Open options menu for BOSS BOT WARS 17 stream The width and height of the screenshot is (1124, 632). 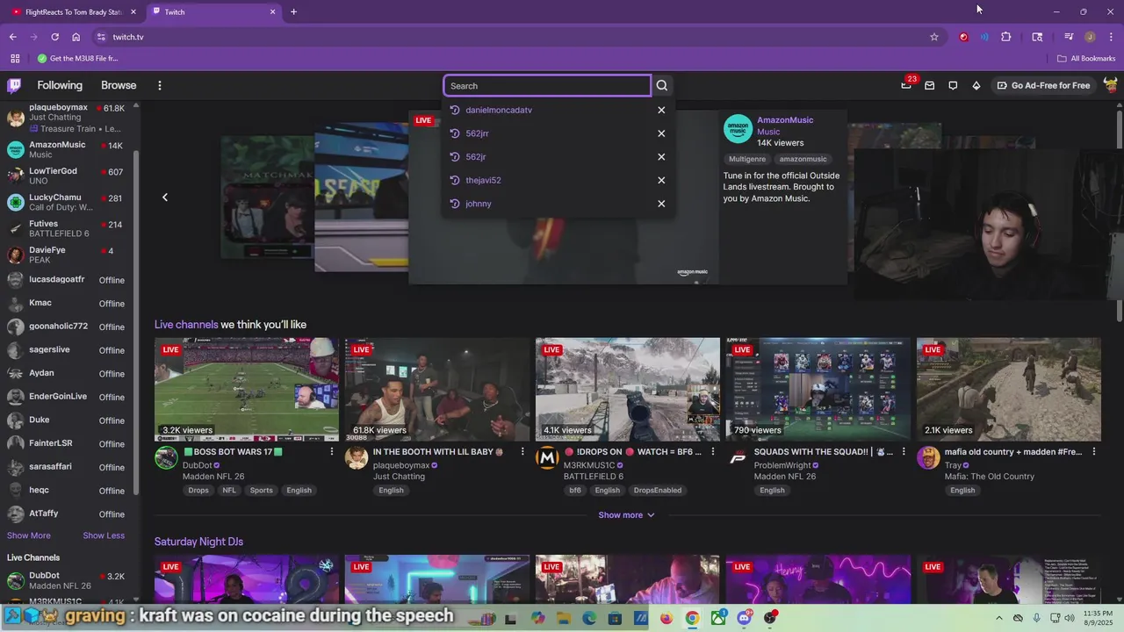(x=332, y=452)
